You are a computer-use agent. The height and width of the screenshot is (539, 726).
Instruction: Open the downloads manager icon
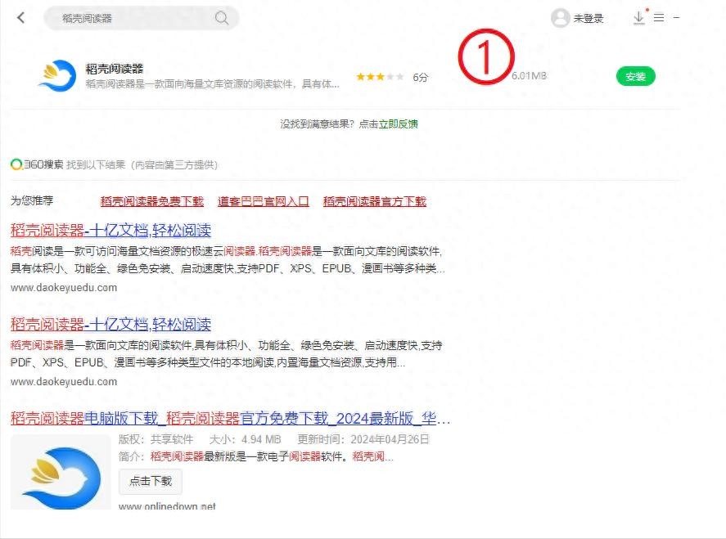tap(639, 18)
